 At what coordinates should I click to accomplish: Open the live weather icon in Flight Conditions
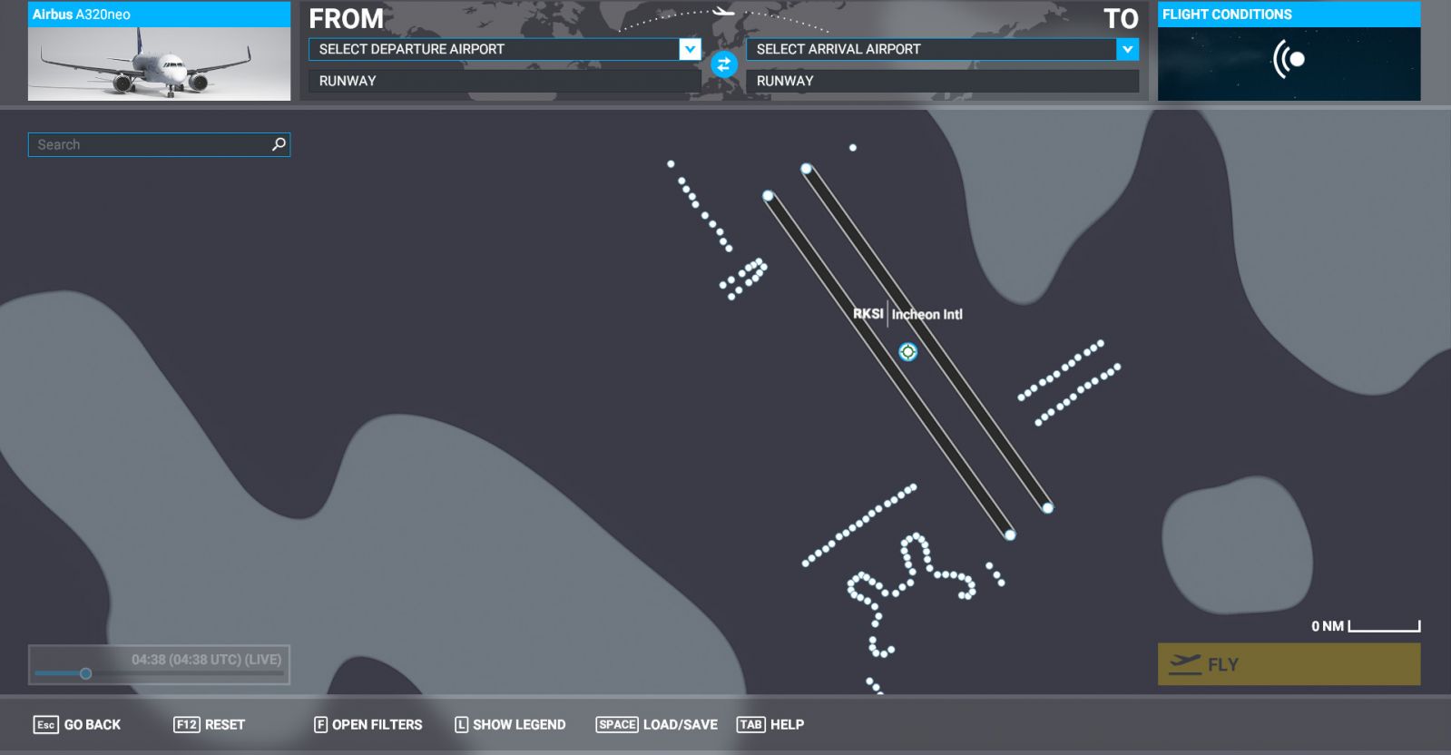[x=1289, y=60]
